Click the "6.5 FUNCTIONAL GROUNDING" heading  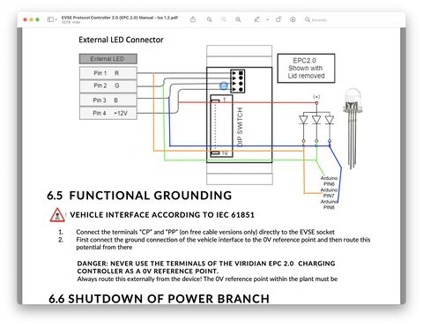pyautogui.click(x=139, y=196)
